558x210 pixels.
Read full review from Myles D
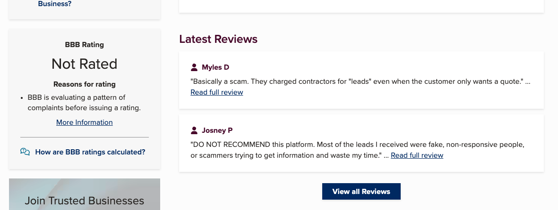pos(217,92)
